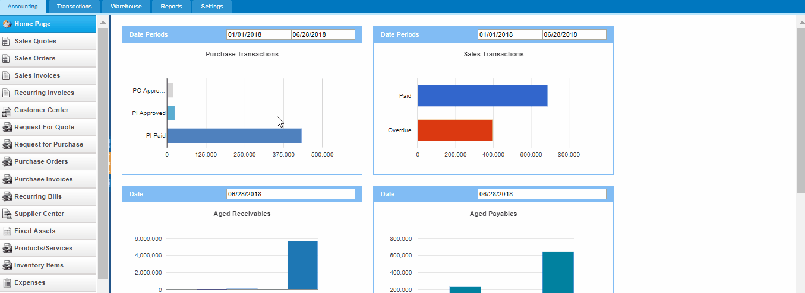This screenshot has width=805, height=293.
Task: Select Request For Quote entry
Action: [48, 128]
